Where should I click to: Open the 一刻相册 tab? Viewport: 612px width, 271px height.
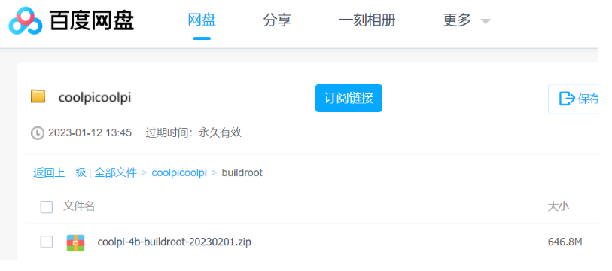point(367,20)
